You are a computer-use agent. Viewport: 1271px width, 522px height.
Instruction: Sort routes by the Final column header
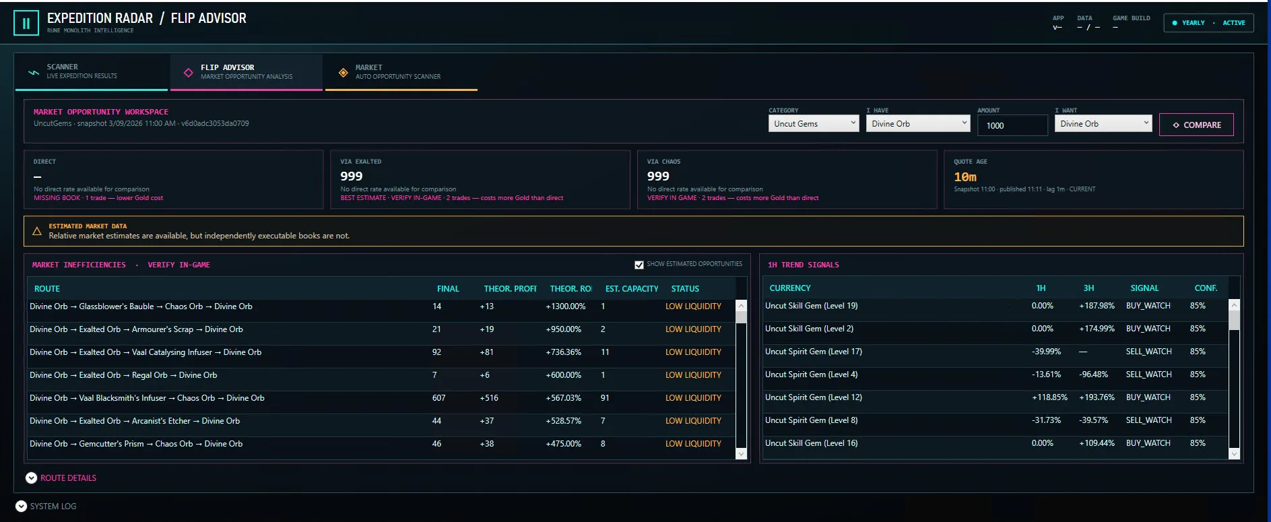point(448,289)
